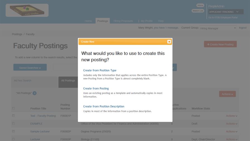The image size is (250, 141).
Task: Choose Create from Position Description
Action: click(104, 106)
